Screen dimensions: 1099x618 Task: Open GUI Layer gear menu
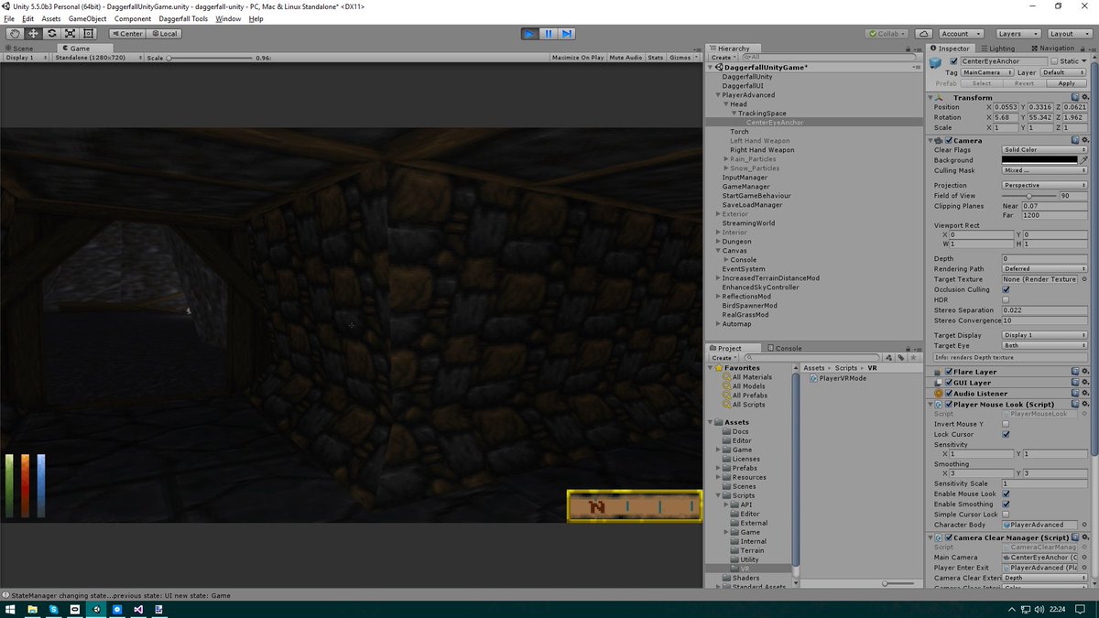[1084, 383]
